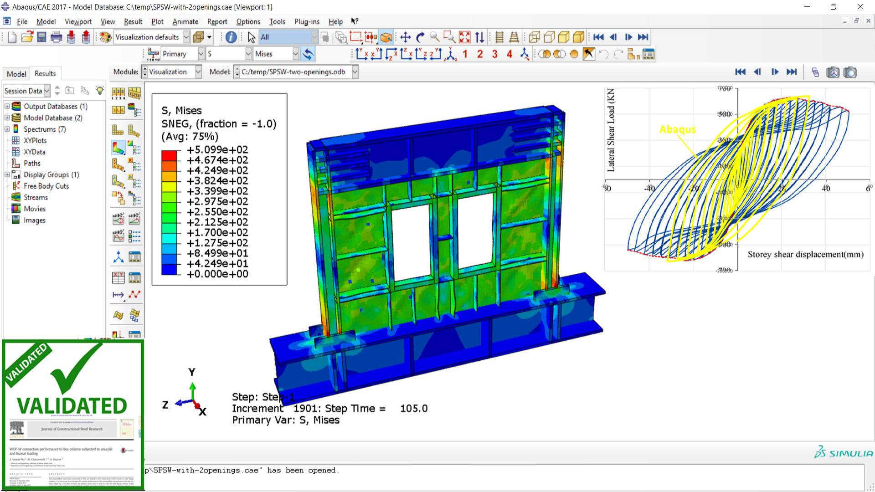Apply custom view number 3
Viewport: 875px width, 492px height.
(495, 54)
